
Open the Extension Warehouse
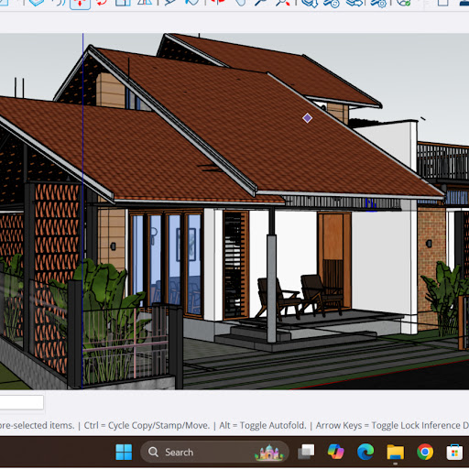[x=332, y=3]
